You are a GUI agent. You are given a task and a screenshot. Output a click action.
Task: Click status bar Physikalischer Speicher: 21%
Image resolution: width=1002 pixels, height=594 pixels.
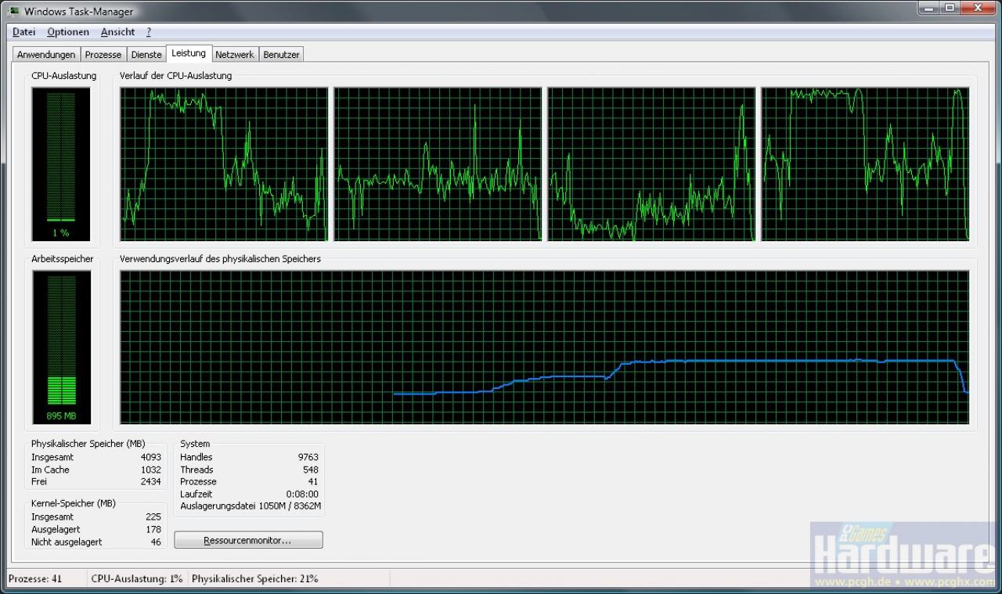pyautogui.click(x=254, y=579)
